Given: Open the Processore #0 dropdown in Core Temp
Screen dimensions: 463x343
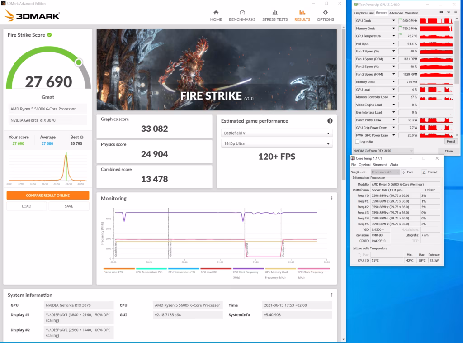Looking at the screenshot, I should pyautogui.click(x=385, y=172).
